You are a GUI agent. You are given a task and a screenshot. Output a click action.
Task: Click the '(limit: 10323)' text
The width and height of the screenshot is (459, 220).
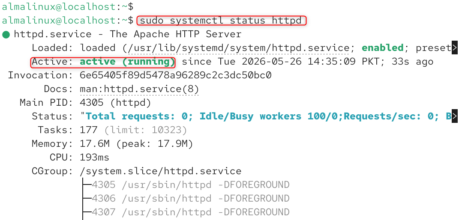tap(145, 130)
